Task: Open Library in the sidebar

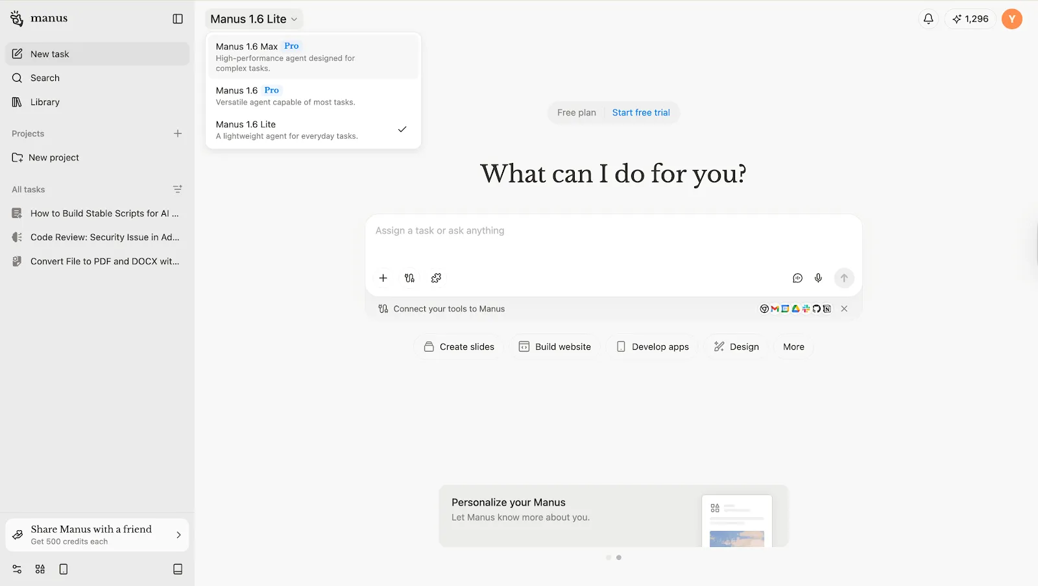Action: coord(45,102)
